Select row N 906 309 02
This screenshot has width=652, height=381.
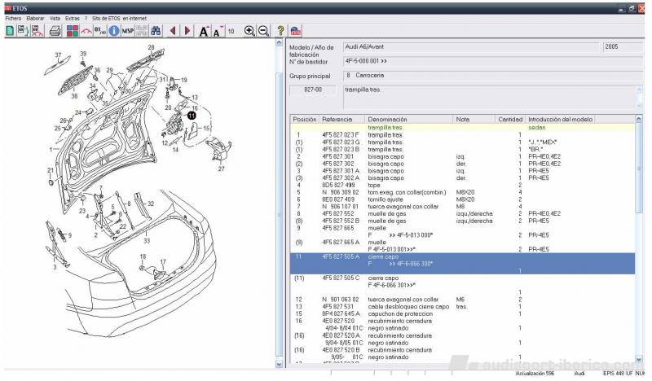point(462,192)
